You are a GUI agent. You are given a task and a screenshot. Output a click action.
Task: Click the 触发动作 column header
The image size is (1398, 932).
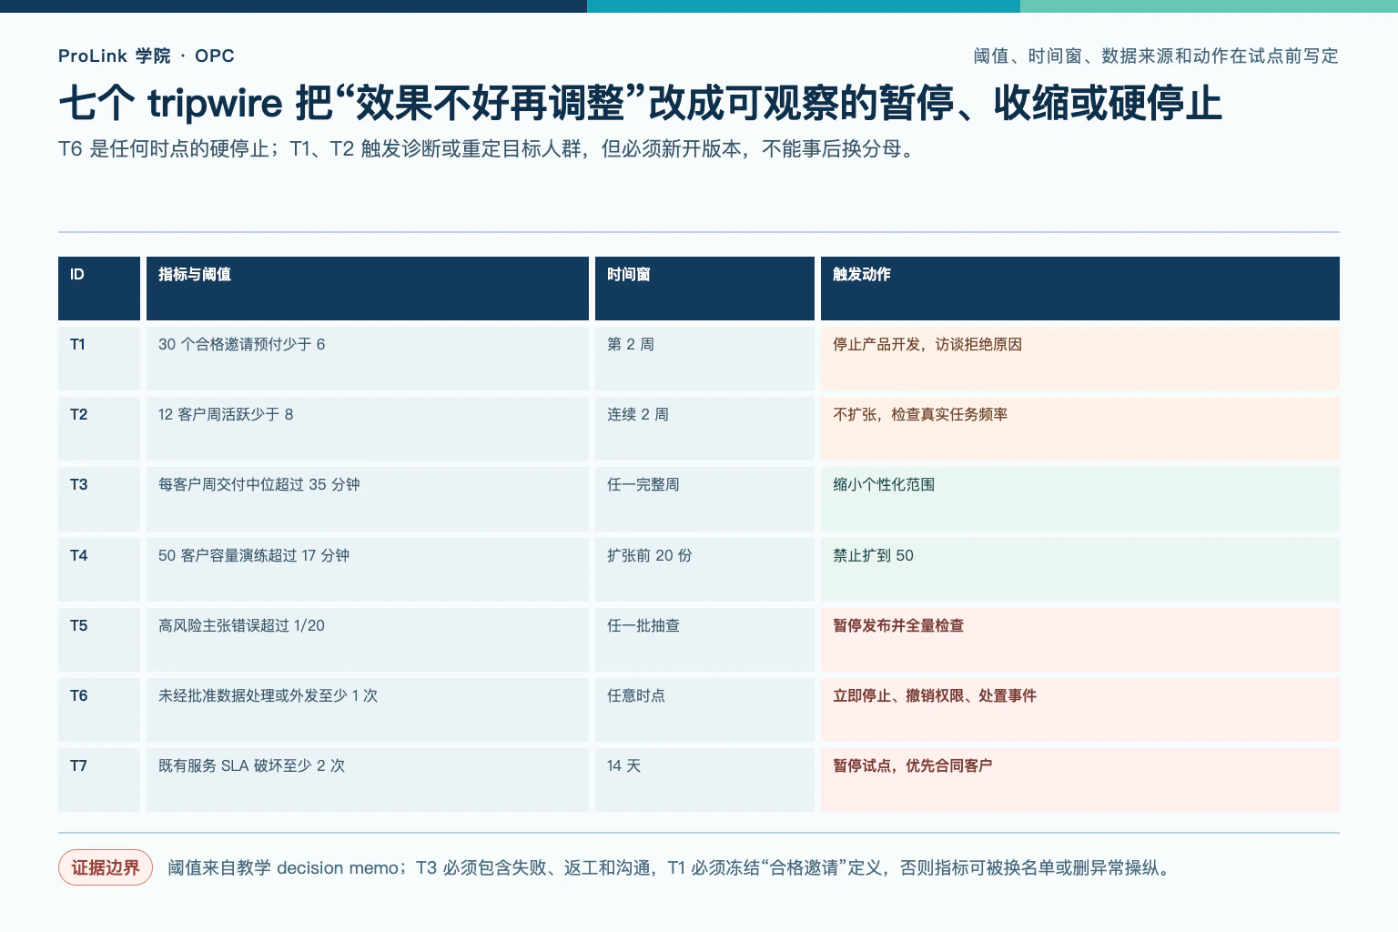(x=1080, y=289)
